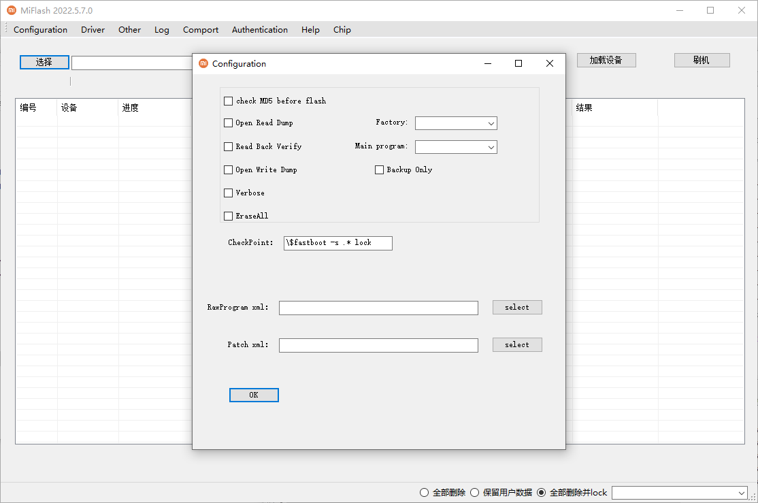The image size is (758, 503).
Task: Minimize the Configuration dialog window
Action: [x=488, y=63]
